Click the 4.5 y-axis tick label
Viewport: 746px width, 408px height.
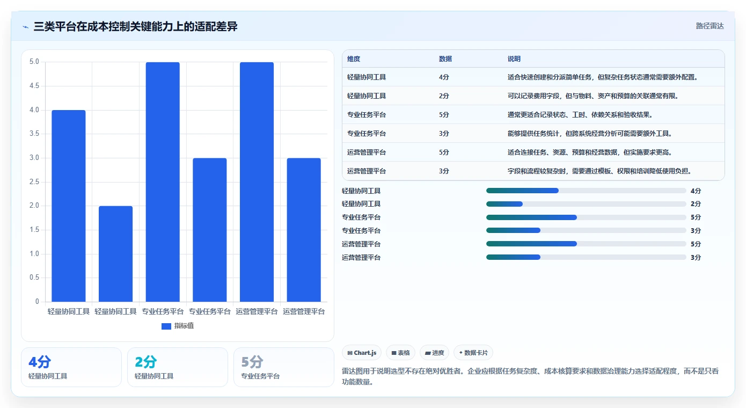[x=34, y=86]
